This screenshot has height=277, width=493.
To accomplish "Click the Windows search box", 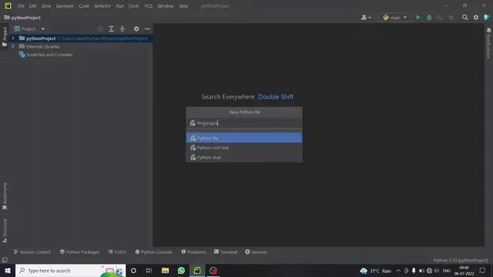I will tap(70, 270).
